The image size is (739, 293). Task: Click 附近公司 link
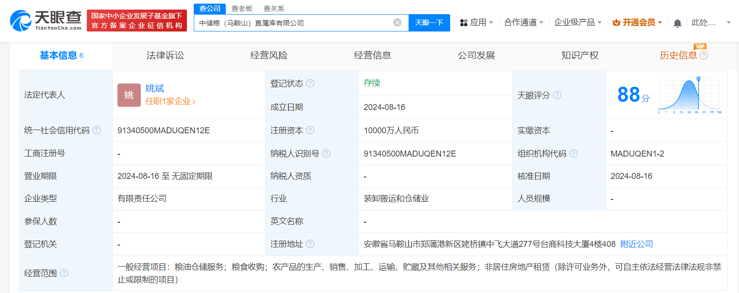point(637,244)
